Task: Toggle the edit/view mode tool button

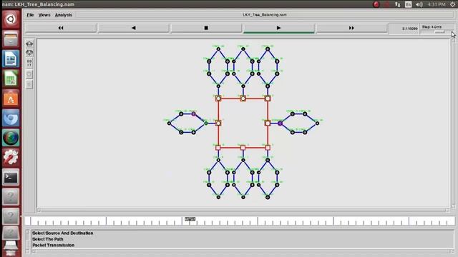Action: tap(29, 63)
